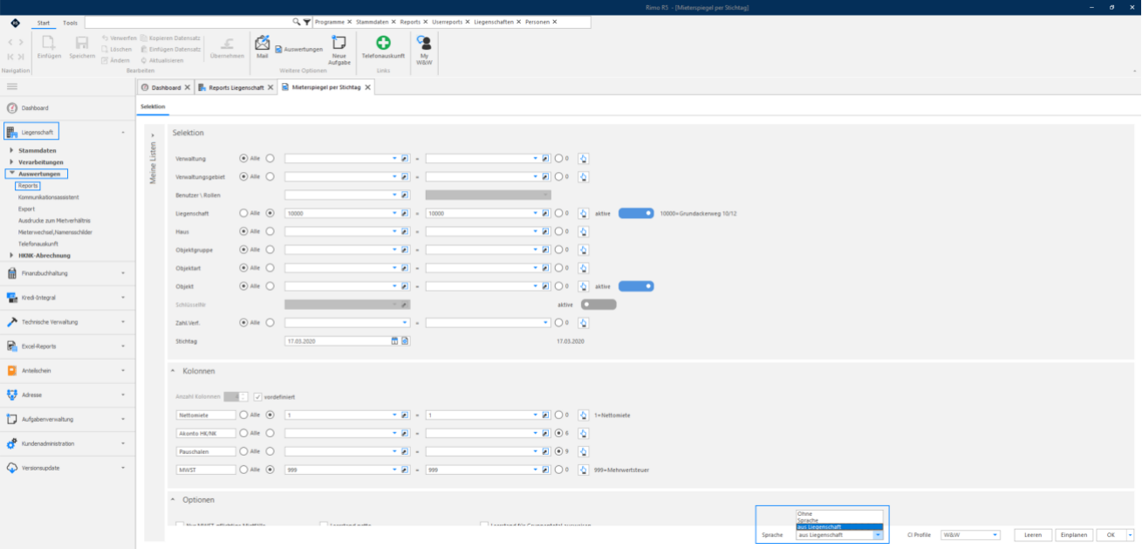Click the Einplanen button
1142x549 pixels.
coord(1074,535)
